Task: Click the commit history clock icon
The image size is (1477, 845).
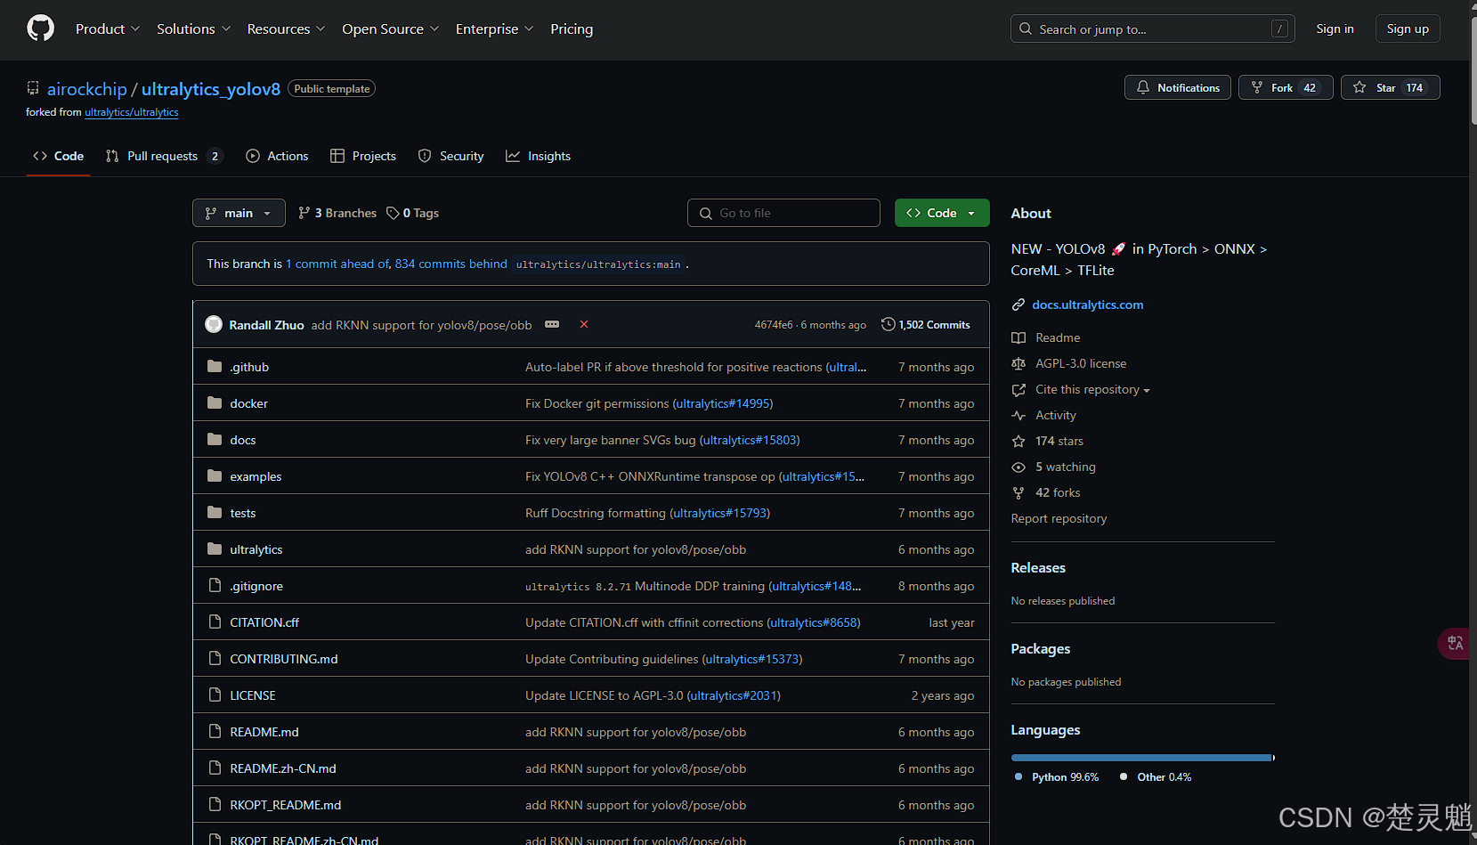Action: pyautogui.click(x=888, y=324)
